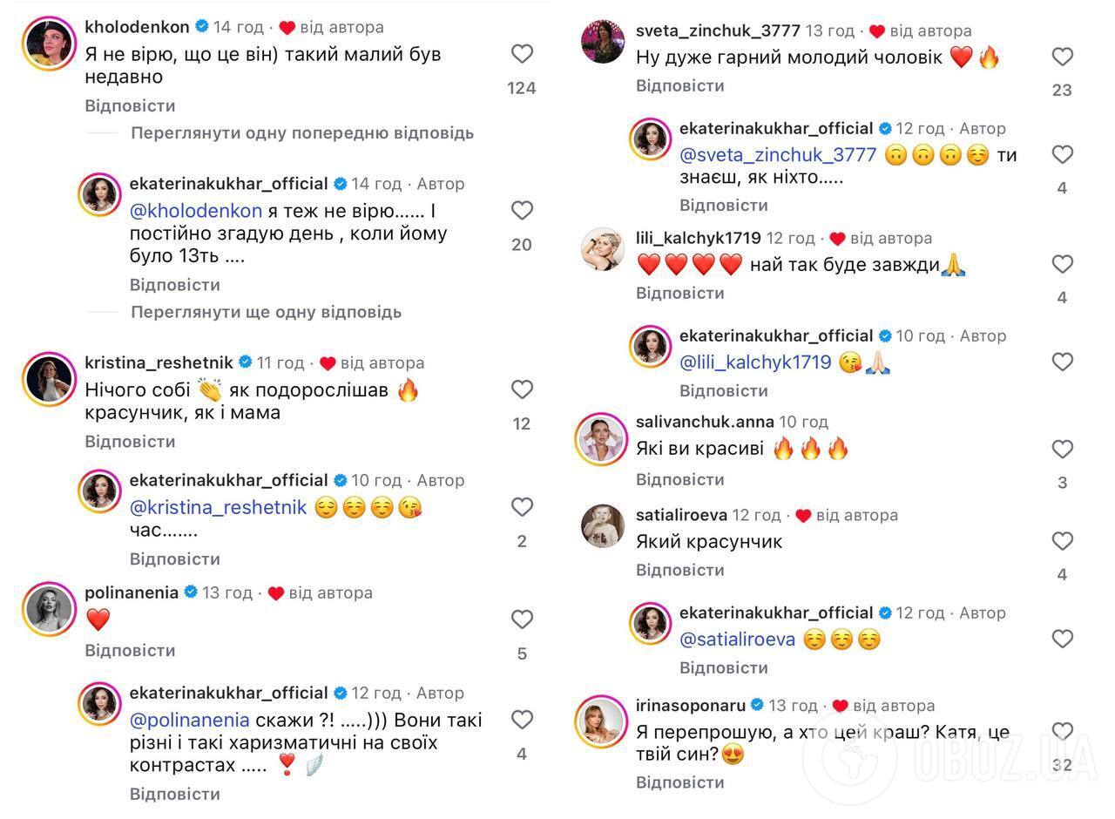Reply to kholodenkon's comment

click(130, 105)
